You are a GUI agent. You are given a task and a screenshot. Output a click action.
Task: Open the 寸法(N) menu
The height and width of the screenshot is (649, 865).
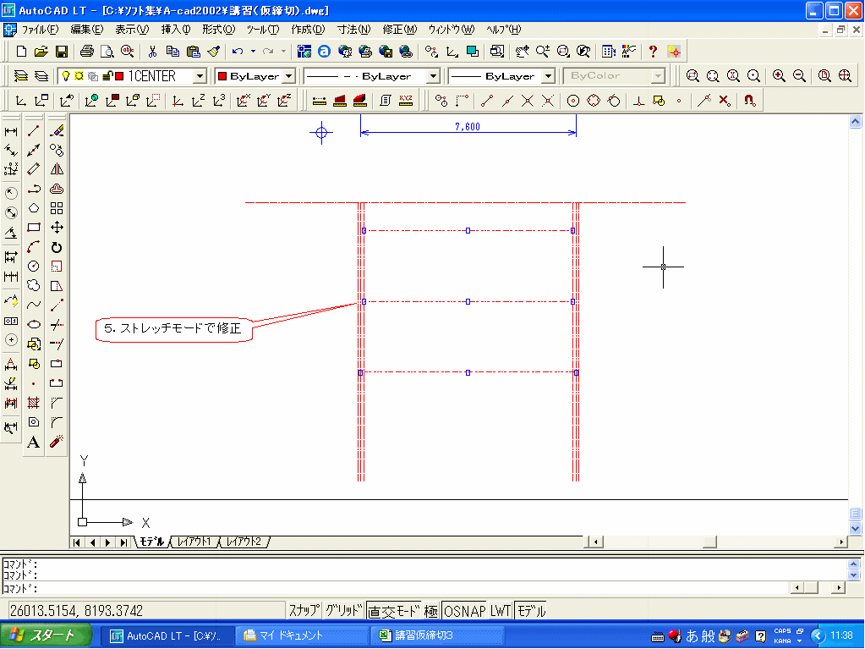tap(353, 30)
